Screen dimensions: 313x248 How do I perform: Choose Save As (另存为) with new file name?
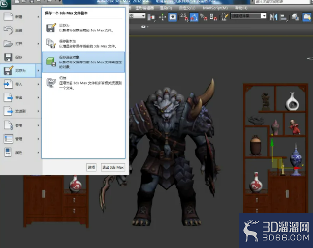pyautogui.click(x=83, y=28)
